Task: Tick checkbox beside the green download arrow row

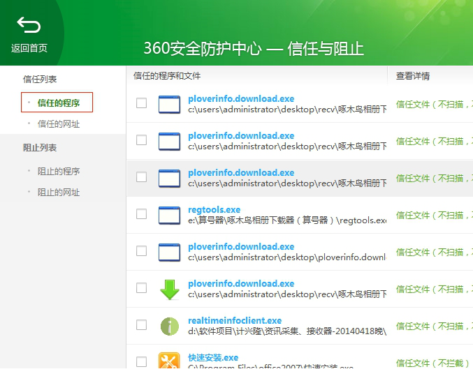Action: coord(141,288)
